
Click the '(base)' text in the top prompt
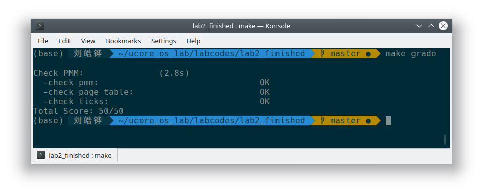pos(48,54)
